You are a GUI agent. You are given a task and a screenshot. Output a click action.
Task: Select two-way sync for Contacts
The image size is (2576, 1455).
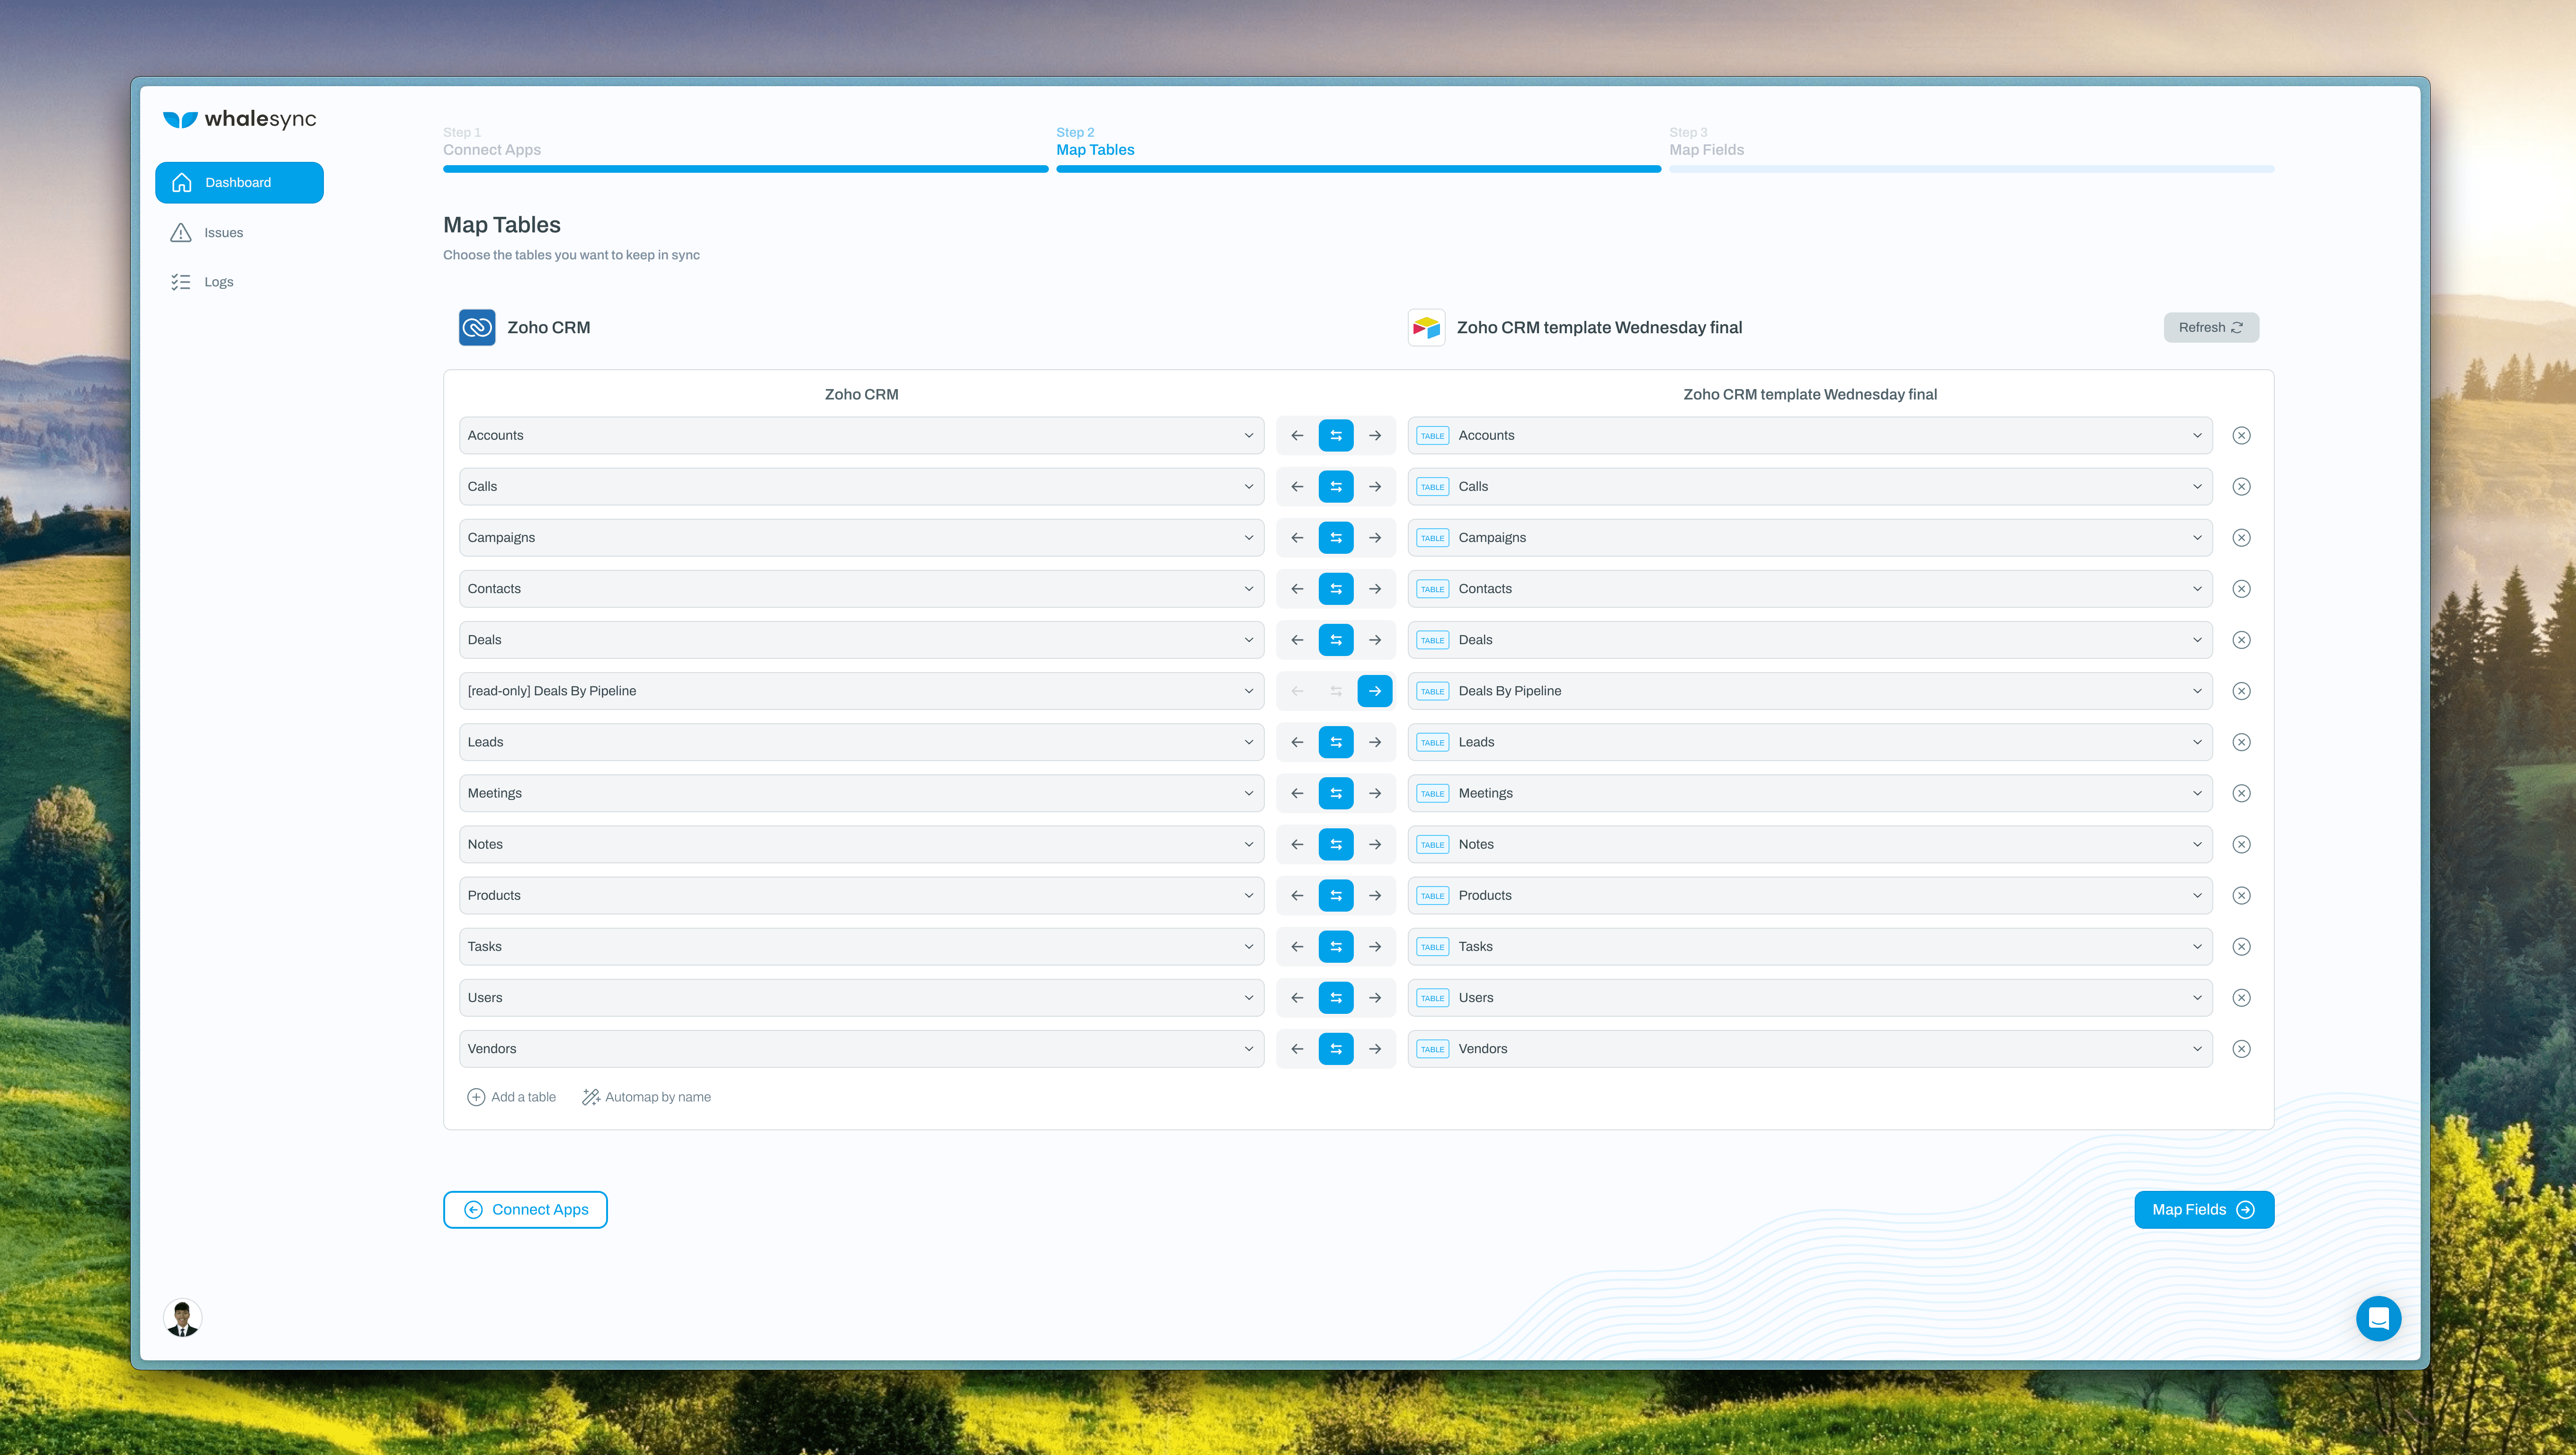pos(1336,589)
